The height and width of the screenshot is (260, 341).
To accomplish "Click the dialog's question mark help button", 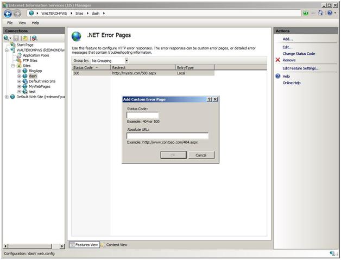I will tap(209, 99).
